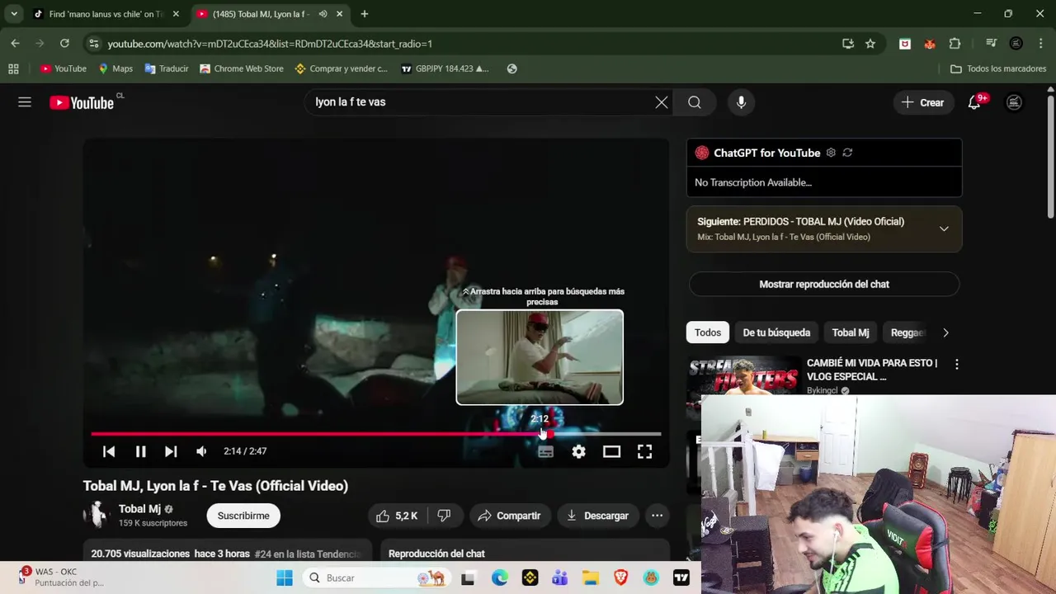This screenshot has height=594, width=1056.
Task: Run the search with the magnifier button
Action: point(695,102)
